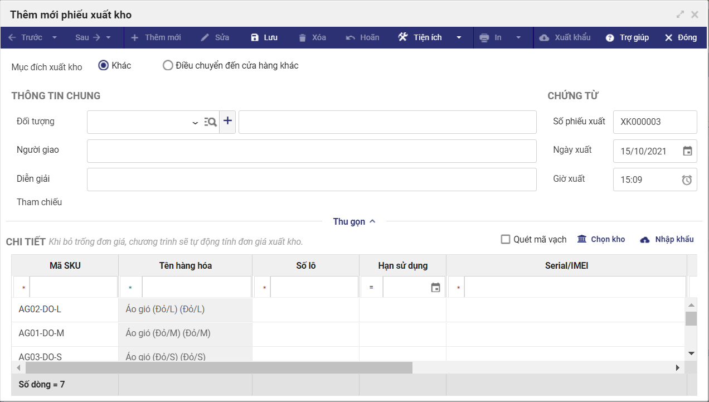Collapse the section with Thu gọn
The image size is (709, 402).
tap(354, 221)
